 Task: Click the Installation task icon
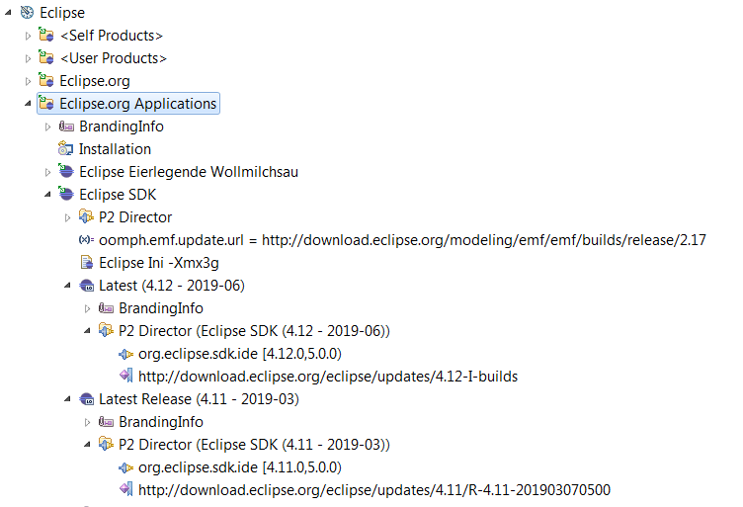point(65,149)
